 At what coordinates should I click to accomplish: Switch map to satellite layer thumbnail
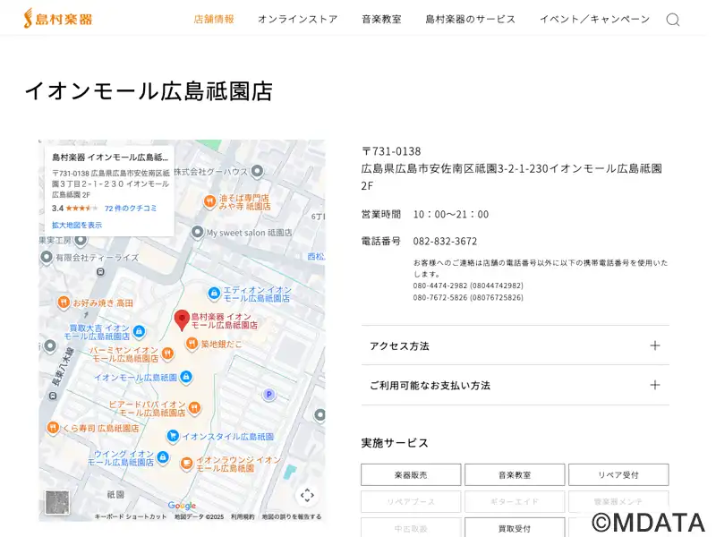click(x=57, y=502)
